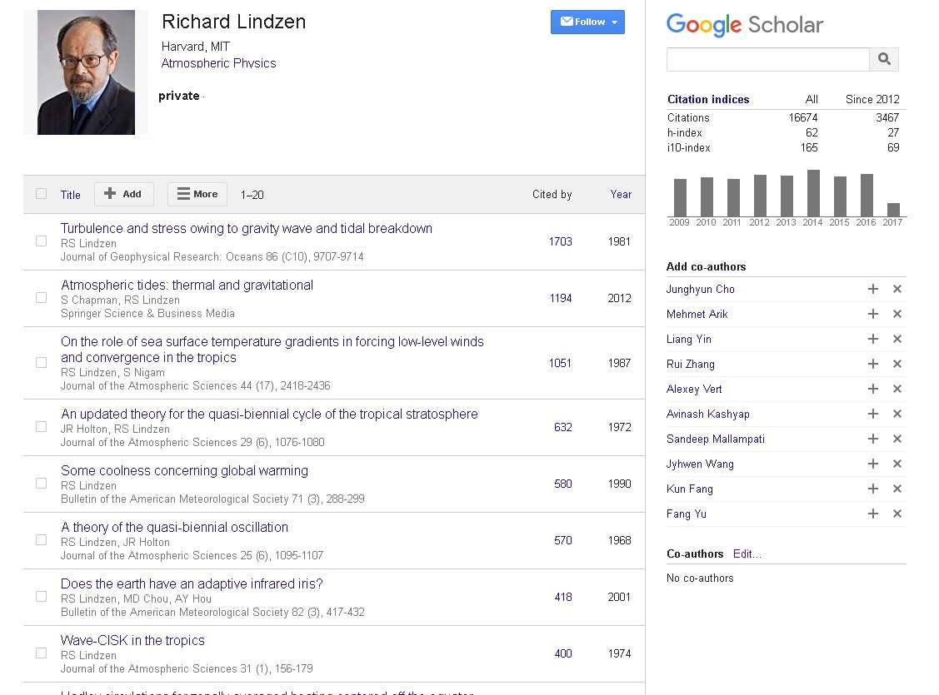Image resolution: width=939 pixels, height=695 pixels.
Task: Dismiss Alexey Vert suggestion
Action: (x=897, y=389)
